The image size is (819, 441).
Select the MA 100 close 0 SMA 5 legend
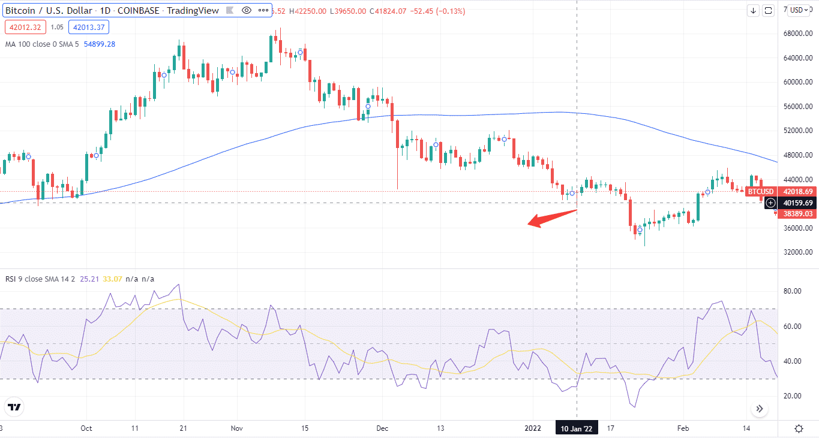(x=42, y=44)
